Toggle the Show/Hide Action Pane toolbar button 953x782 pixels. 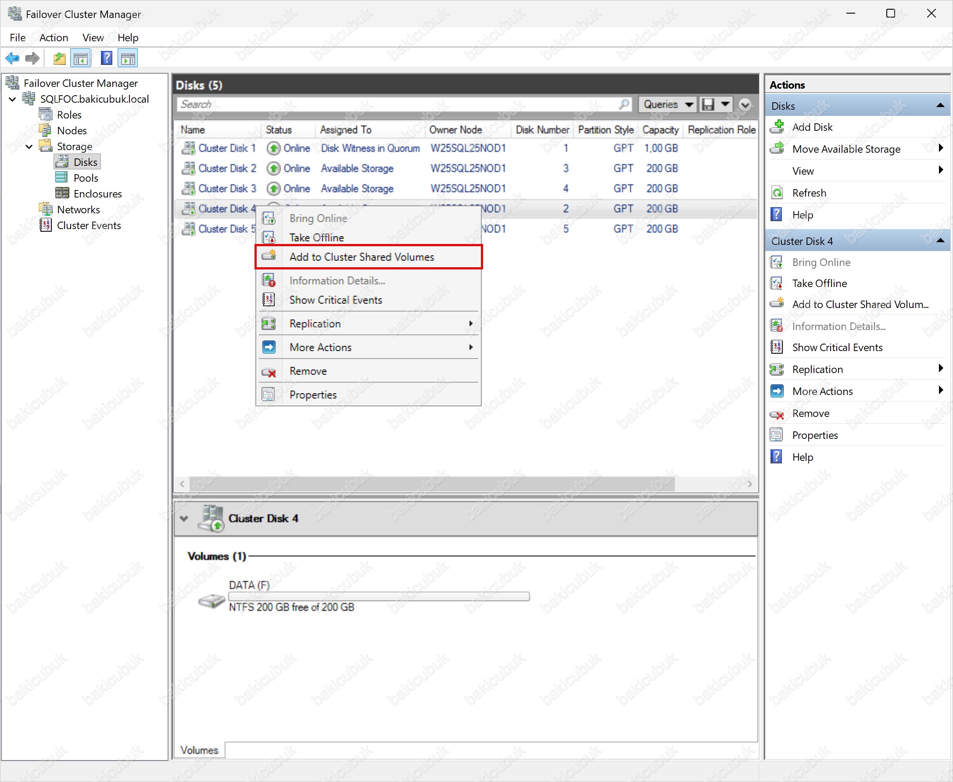pyautogui.click(x=128, y=58)
